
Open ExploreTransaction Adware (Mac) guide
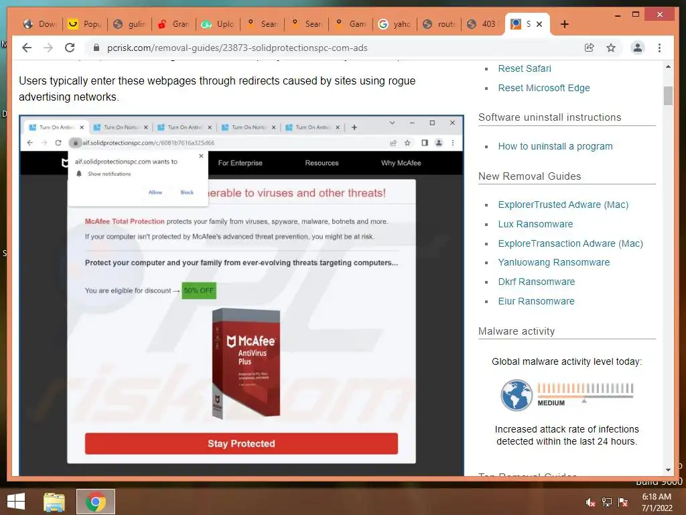[x=571, y=243]
